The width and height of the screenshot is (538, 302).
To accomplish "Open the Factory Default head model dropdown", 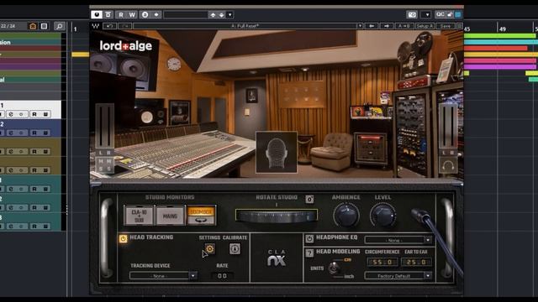I will click(398, 276).
